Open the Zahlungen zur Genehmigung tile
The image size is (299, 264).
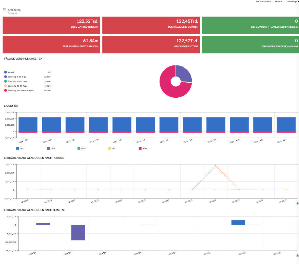click(250, 45)
